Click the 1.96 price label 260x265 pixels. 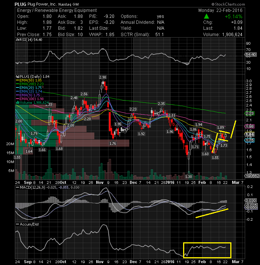coord(170,131)
